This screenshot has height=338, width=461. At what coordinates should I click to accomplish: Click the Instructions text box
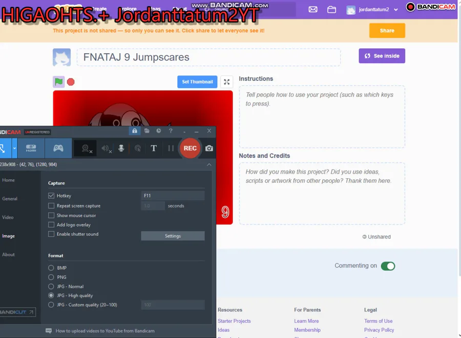tap(322, 117)
